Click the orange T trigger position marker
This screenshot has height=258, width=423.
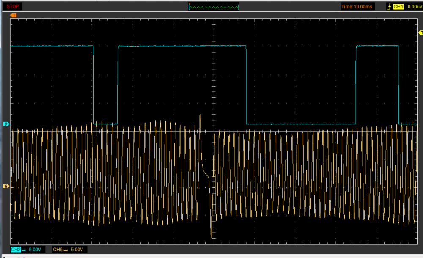(14, 15)
